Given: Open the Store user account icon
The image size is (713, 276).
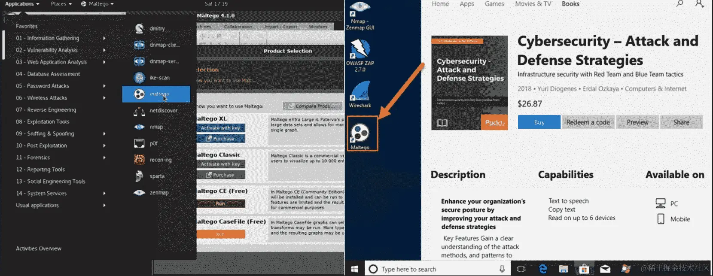Looking at the screenshot, I should click(700, 4).
